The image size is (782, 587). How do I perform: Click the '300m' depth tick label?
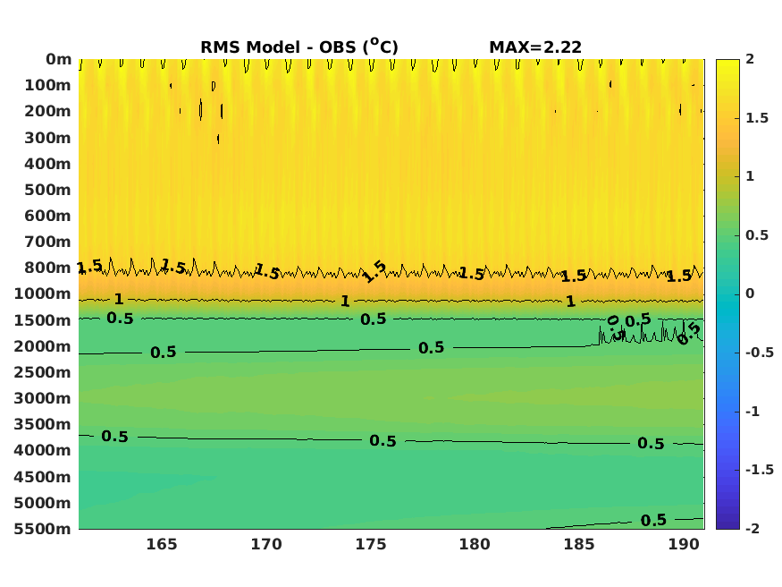point(48,138)
